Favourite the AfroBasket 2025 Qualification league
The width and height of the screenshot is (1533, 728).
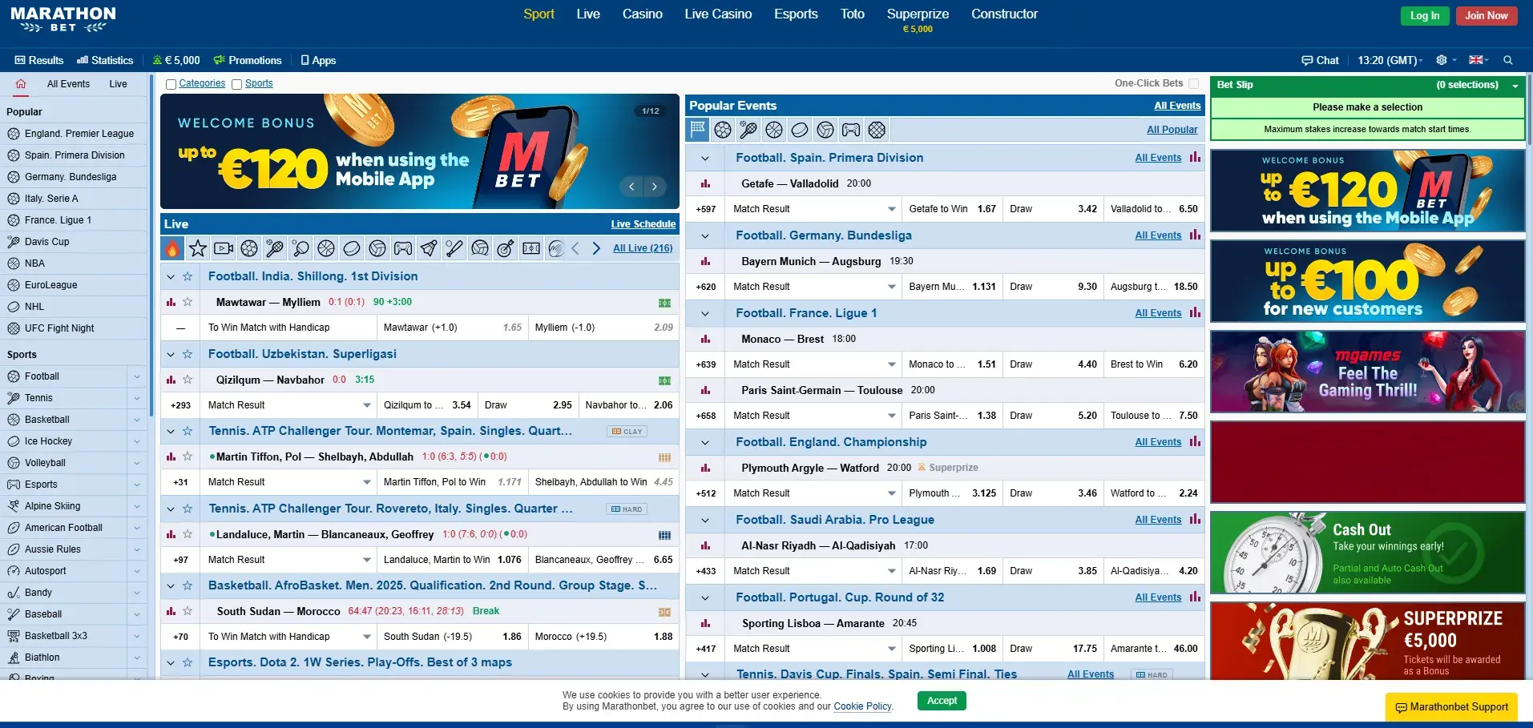188,585
